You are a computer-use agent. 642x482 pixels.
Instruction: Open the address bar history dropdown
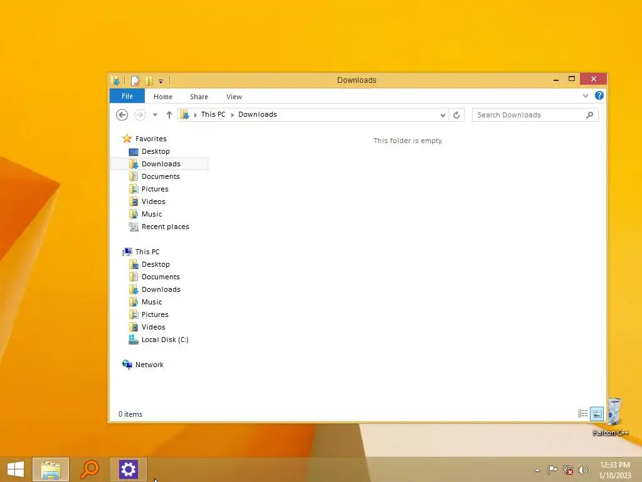[x=443, y=115]
